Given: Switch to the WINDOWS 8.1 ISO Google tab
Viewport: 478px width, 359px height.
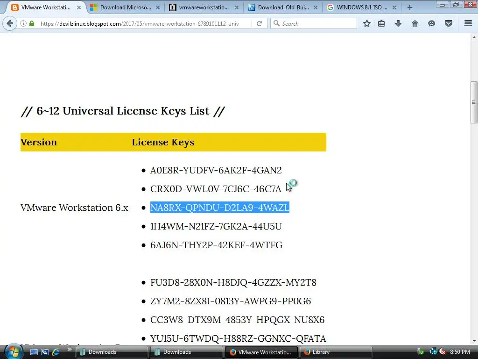Looking at the screenshot, I should (362, 7).
